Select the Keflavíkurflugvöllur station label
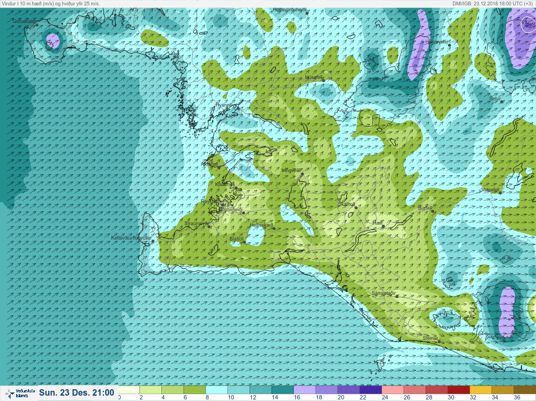 (131, 238)
